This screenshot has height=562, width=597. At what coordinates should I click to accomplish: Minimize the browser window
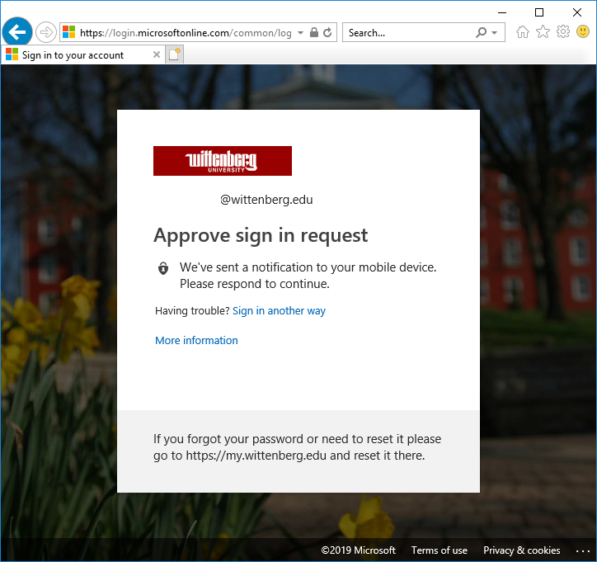point(502,12)
